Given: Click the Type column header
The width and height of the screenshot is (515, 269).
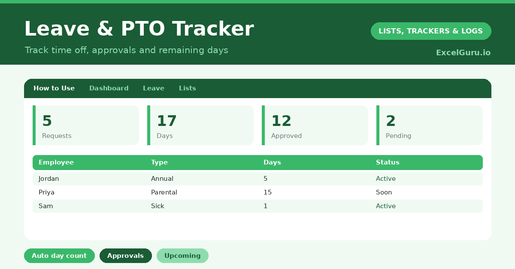Looking at the screenshot, I should coord(159,162).
